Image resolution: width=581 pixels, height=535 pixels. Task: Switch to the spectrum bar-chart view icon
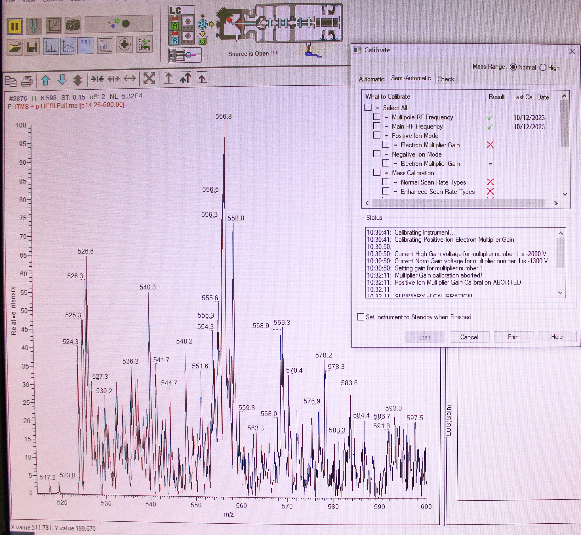[51, 46]
